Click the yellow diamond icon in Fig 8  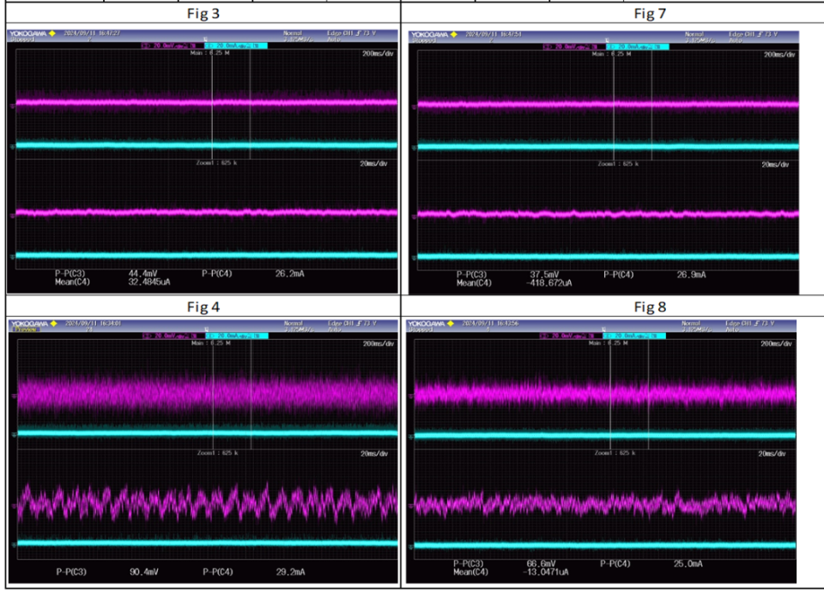click(x=451, y=324)
